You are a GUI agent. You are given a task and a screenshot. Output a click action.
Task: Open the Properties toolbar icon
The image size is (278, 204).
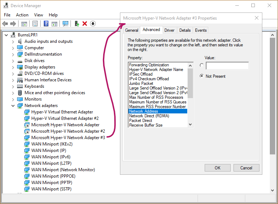tap(35, 24)
